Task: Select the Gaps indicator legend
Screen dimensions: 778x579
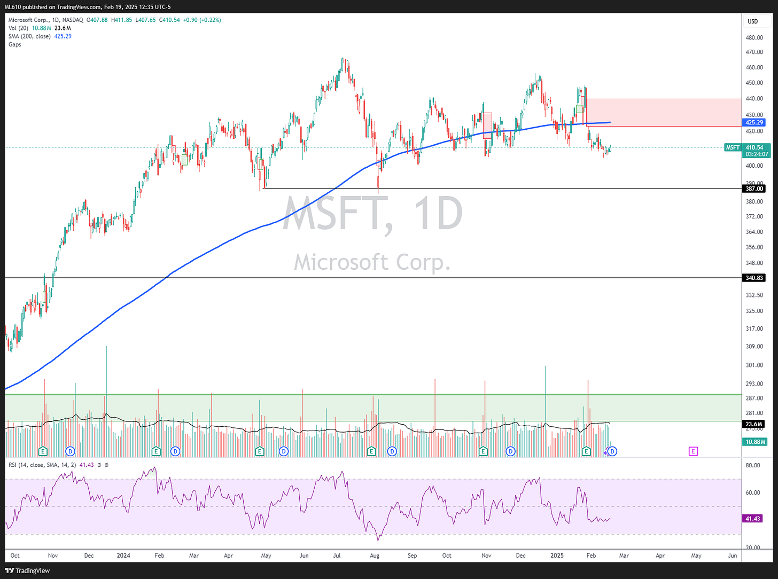Action: pos(15,44)
